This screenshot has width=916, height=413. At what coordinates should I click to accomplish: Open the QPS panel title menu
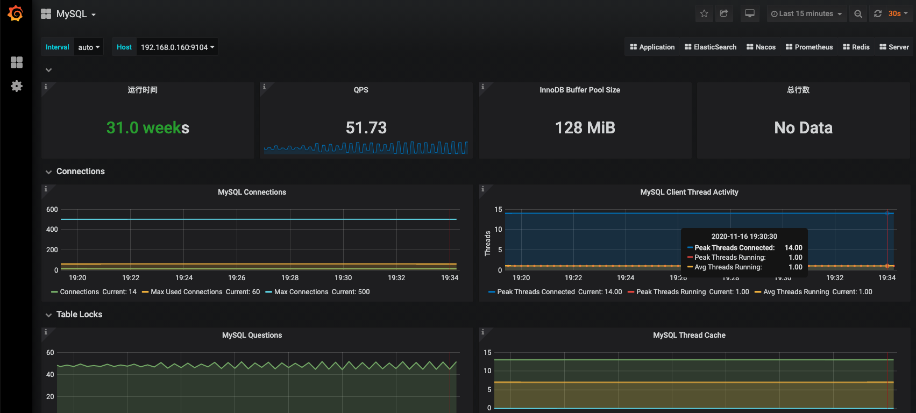point(361,90)
